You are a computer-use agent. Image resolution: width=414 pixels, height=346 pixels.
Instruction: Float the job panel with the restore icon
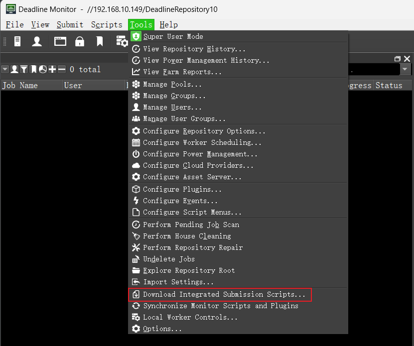click(398, 59)
